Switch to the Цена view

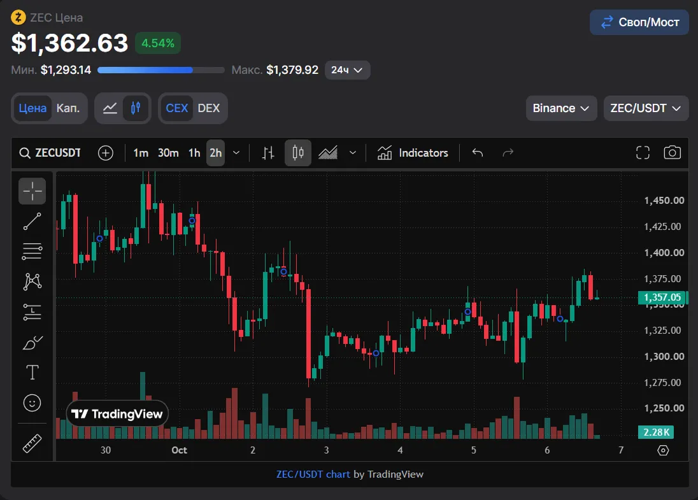32,108
